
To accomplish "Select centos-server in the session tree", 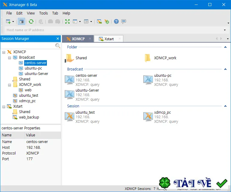I will [x=35, y=63].
